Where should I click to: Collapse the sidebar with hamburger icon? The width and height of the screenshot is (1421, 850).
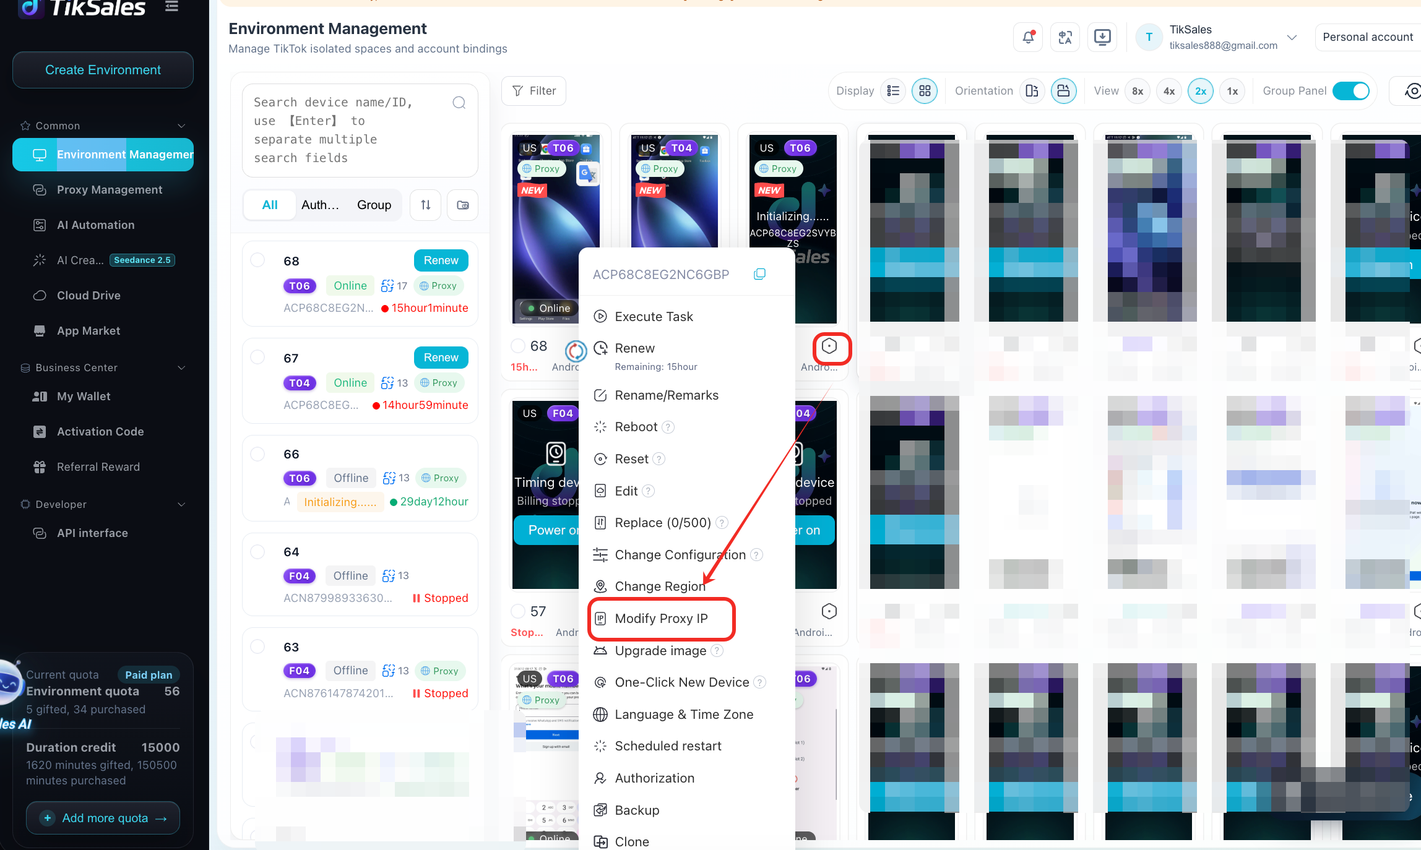(171, 7)
